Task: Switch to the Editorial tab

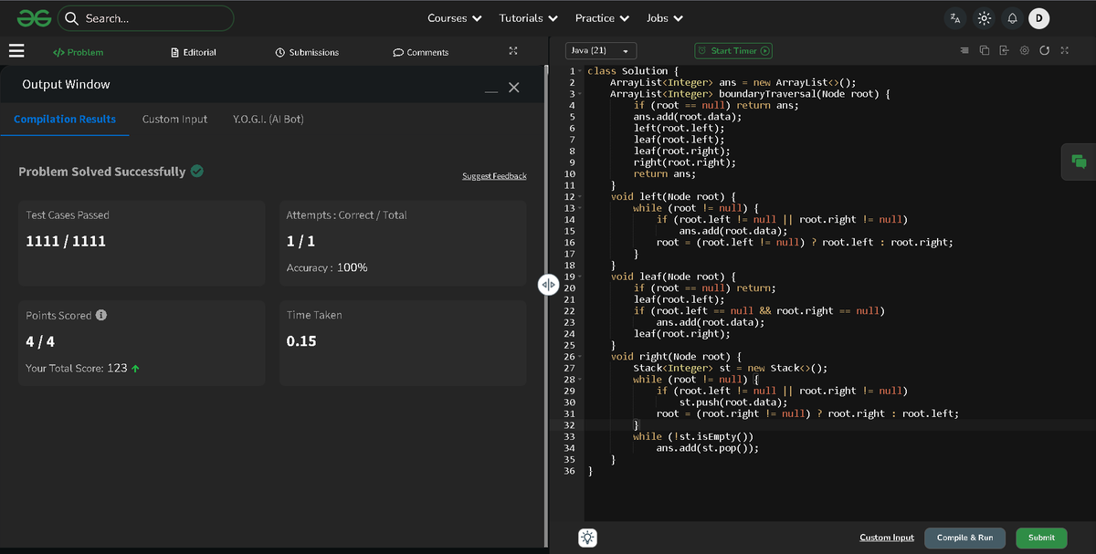Action: [x=194, y=52]
